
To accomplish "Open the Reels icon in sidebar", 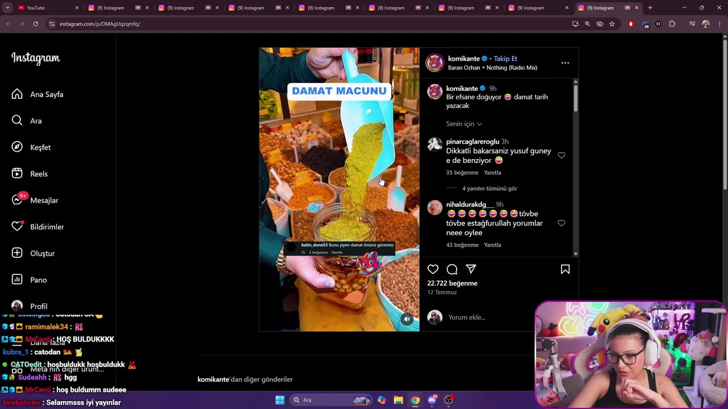I will (x=17, y=174).
